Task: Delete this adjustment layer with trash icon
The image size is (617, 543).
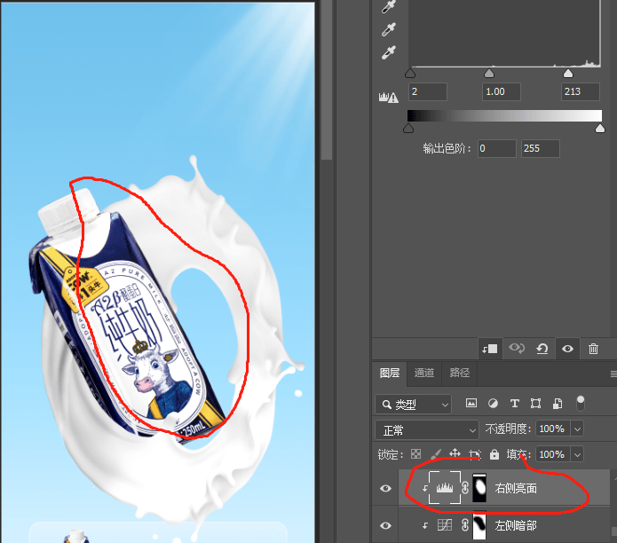Action: (x=593, y=349)
